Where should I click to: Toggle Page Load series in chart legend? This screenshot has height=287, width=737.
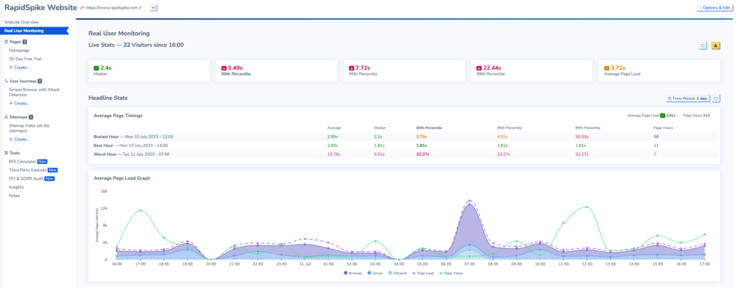(423, 273)
